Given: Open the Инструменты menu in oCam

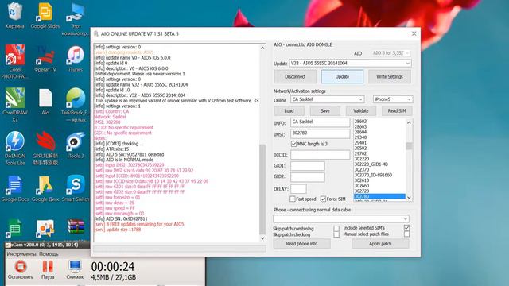Looking at the screenshot, I should point(21,254).
